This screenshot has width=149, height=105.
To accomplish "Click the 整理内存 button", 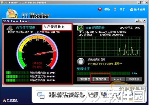I will (101, 79).
